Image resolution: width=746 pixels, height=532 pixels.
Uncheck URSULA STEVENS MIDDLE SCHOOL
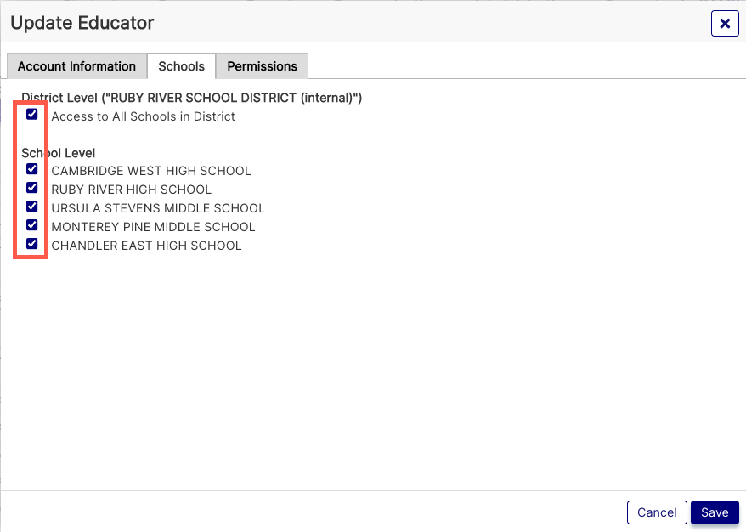(31, 207)
